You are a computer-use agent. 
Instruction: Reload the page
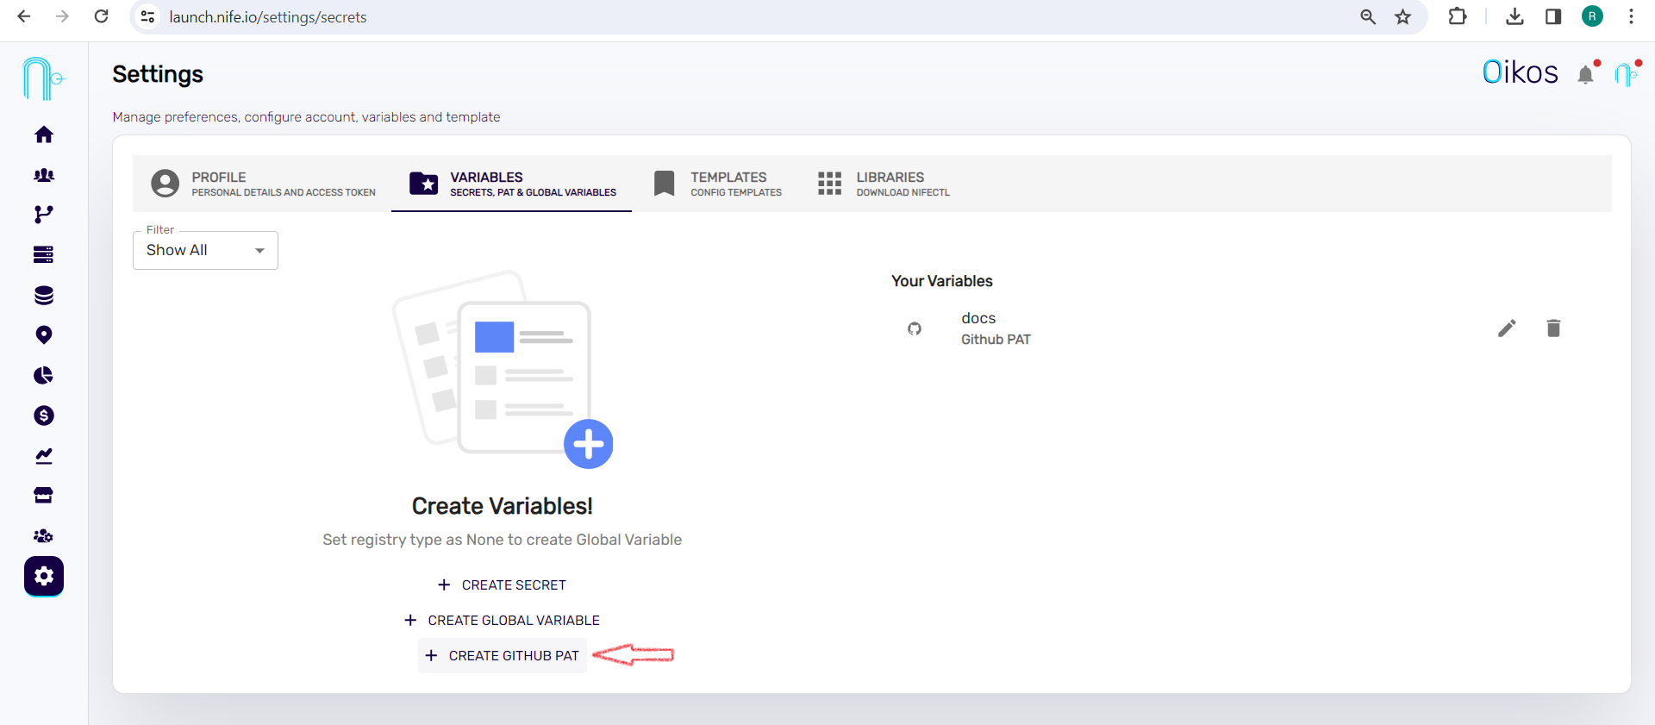[101, 16]
